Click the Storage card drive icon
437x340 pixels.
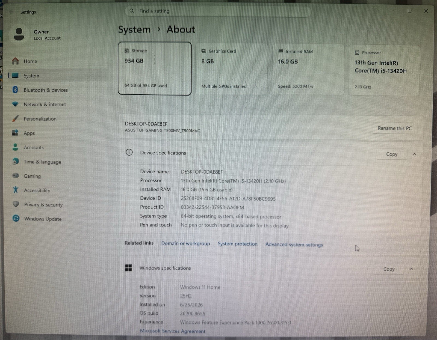point(127,51)
